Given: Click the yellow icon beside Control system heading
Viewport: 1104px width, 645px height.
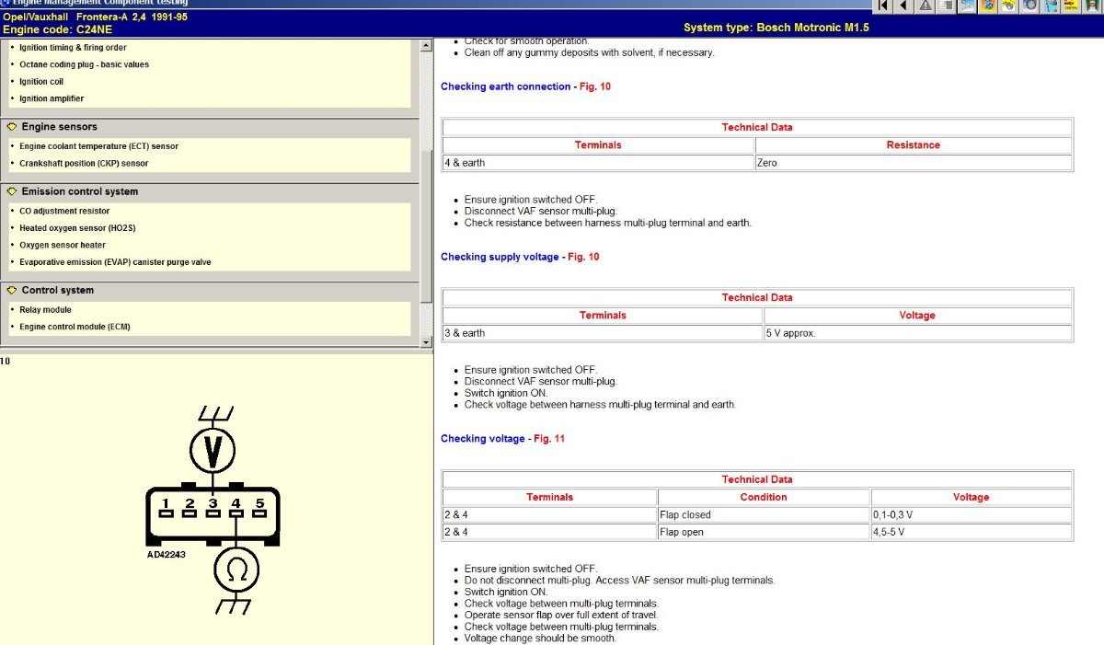Looking at the screenshot, I should click(12, 291).
